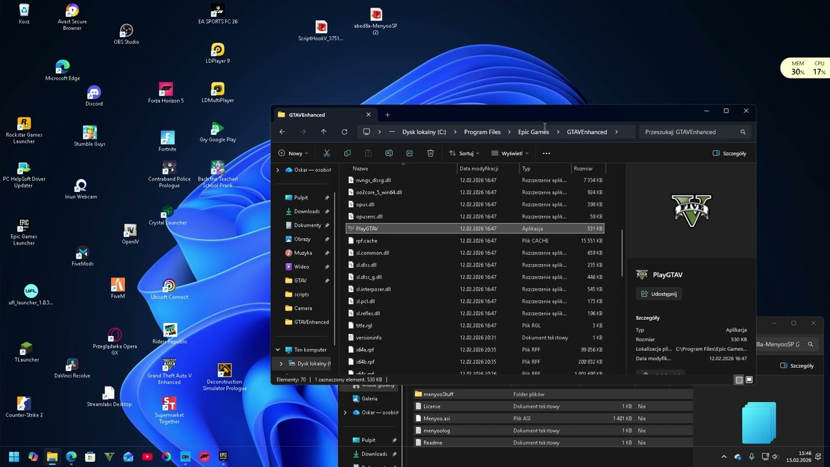The height and width of the screenshot is (467, 830).
Task: Click the Share icon in toolbar
Action: click(410, 153)
